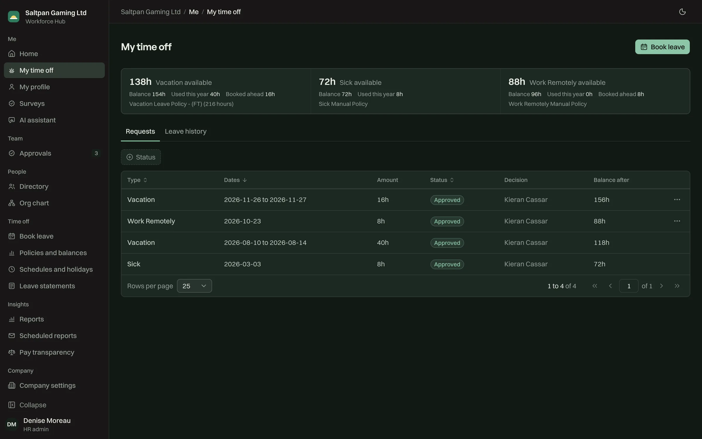Toggle dark mode moon icon
The height and width of the screenshot is (439, 702).
click(x=682, y=12)
